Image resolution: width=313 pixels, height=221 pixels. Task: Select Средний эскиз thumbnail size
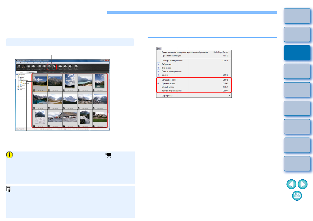[x=194, y=83]
